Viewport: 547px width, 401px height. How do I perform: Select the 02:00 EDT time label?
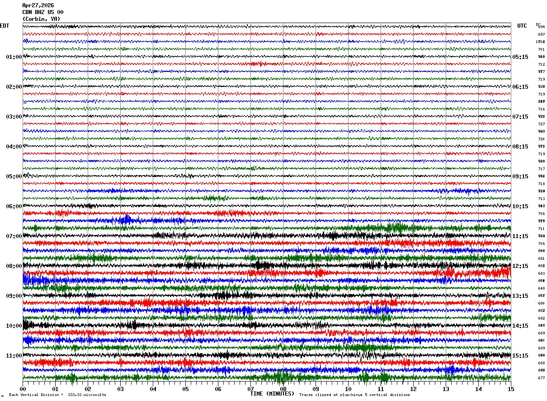click(14, 87)
